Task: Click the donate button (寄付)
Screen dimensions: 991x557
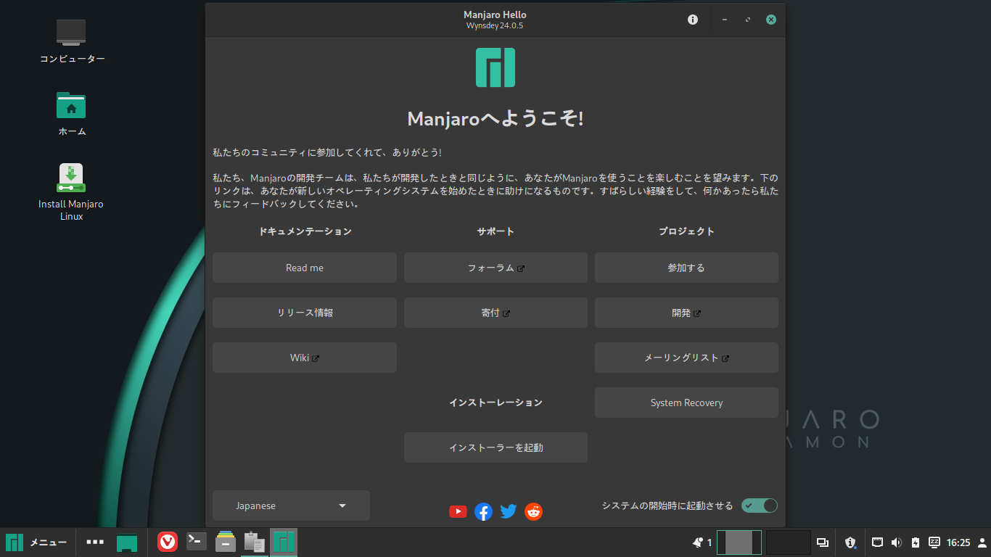Action: pos(495,313)
